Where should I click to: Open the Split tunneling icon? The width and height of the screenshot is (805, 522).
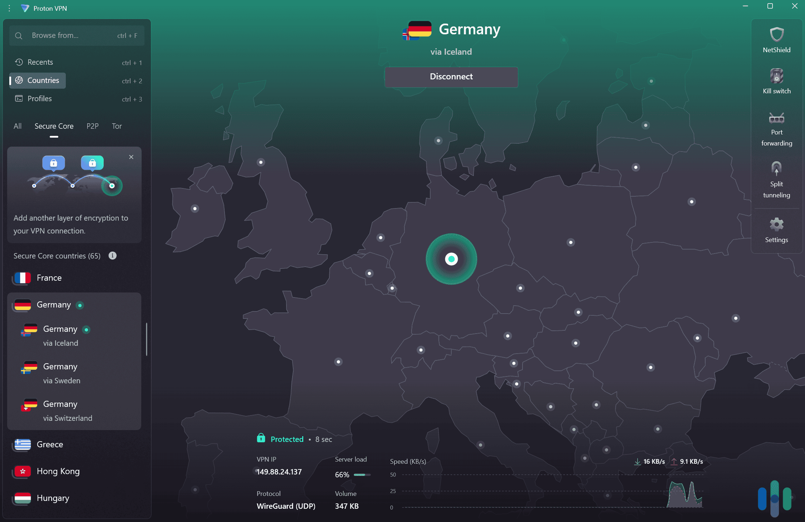[x=776, y=168]
